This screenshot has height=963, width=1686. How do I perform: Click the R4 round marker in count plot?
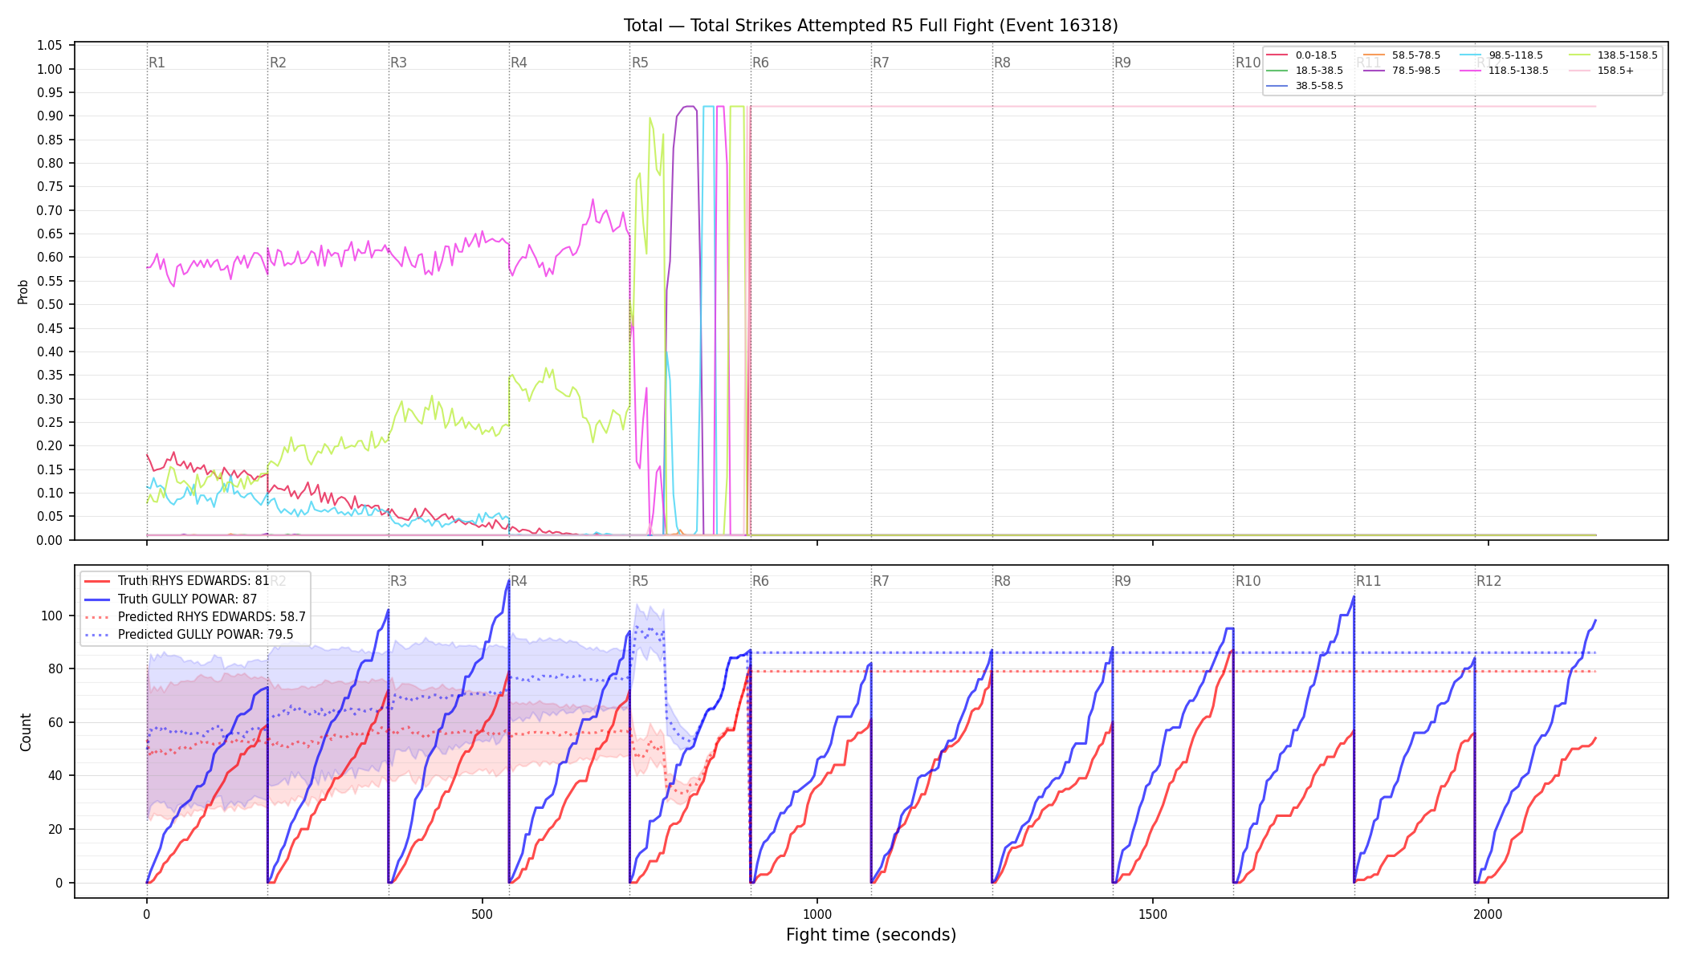(519, 581)
